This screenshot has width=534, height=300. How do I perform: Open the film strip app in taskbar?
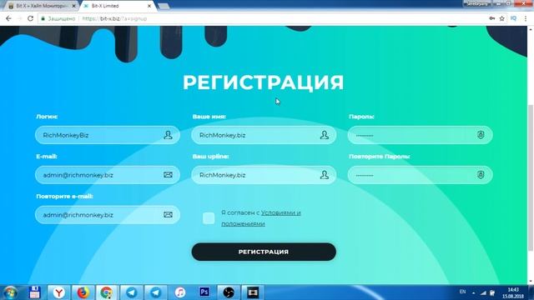(253, 292)
